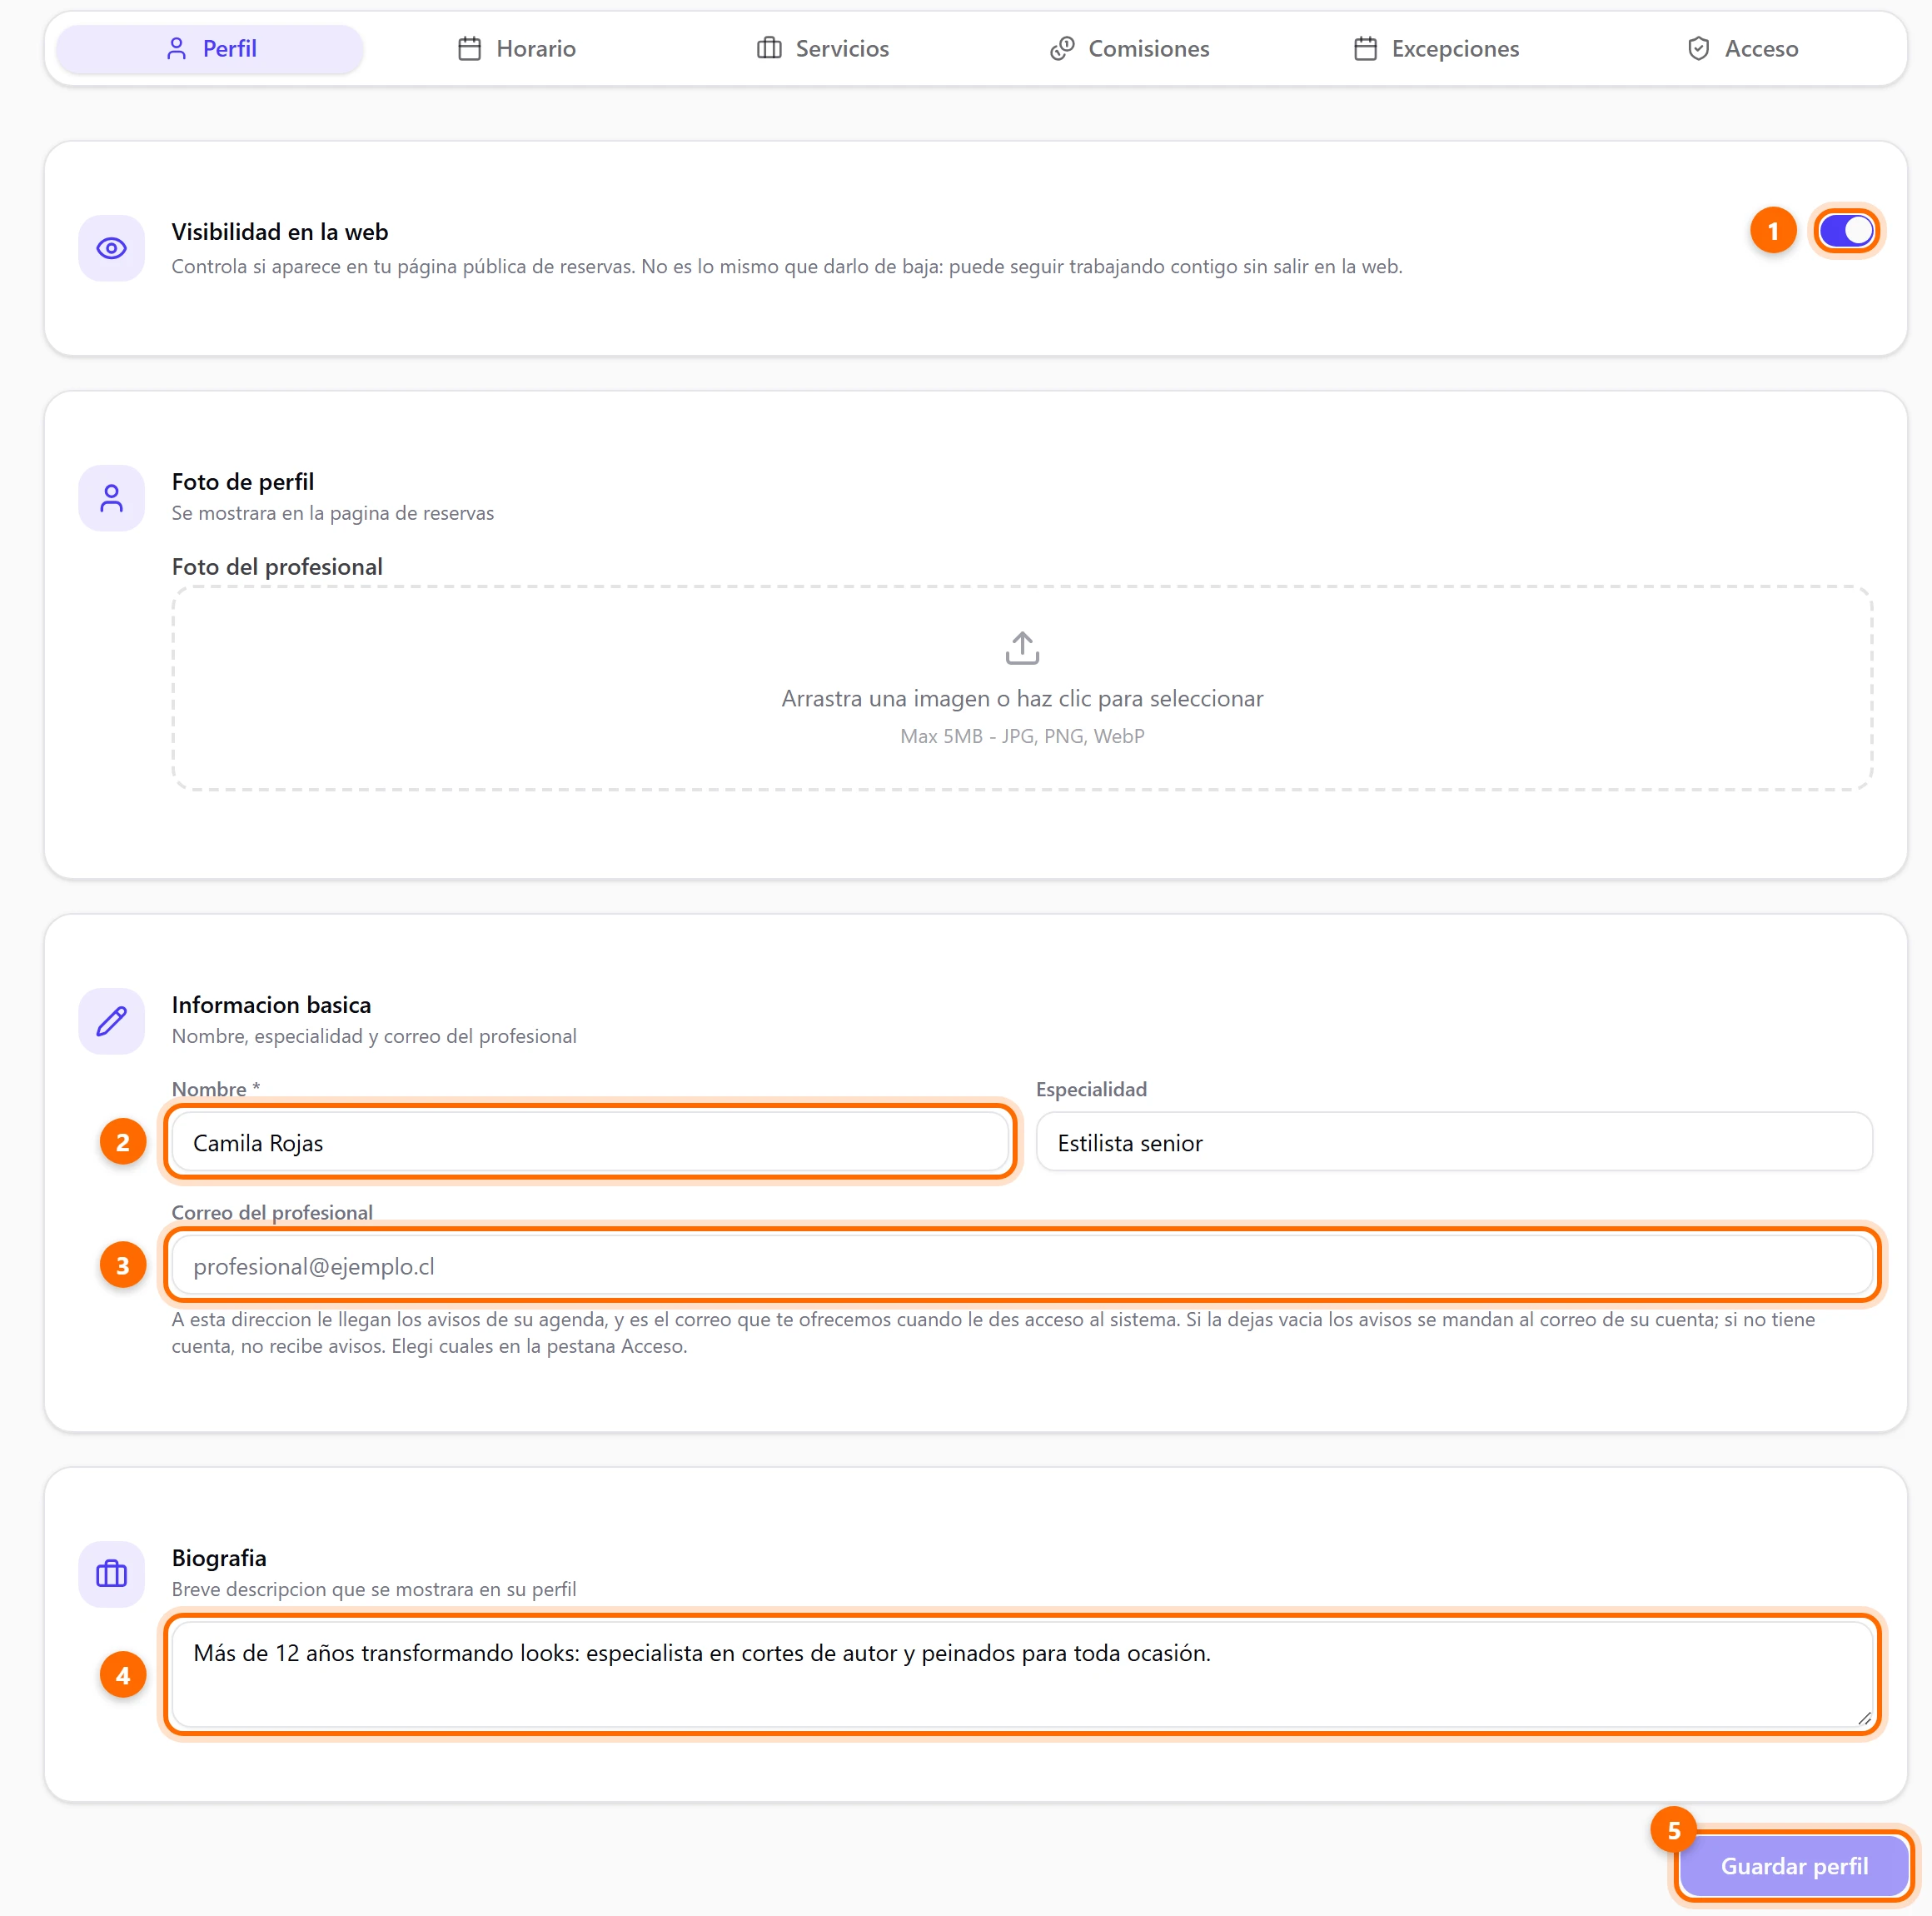Open the Excepciones tab
Viewport: 1932px width, 1916px height.
[x=1436, y=49]
